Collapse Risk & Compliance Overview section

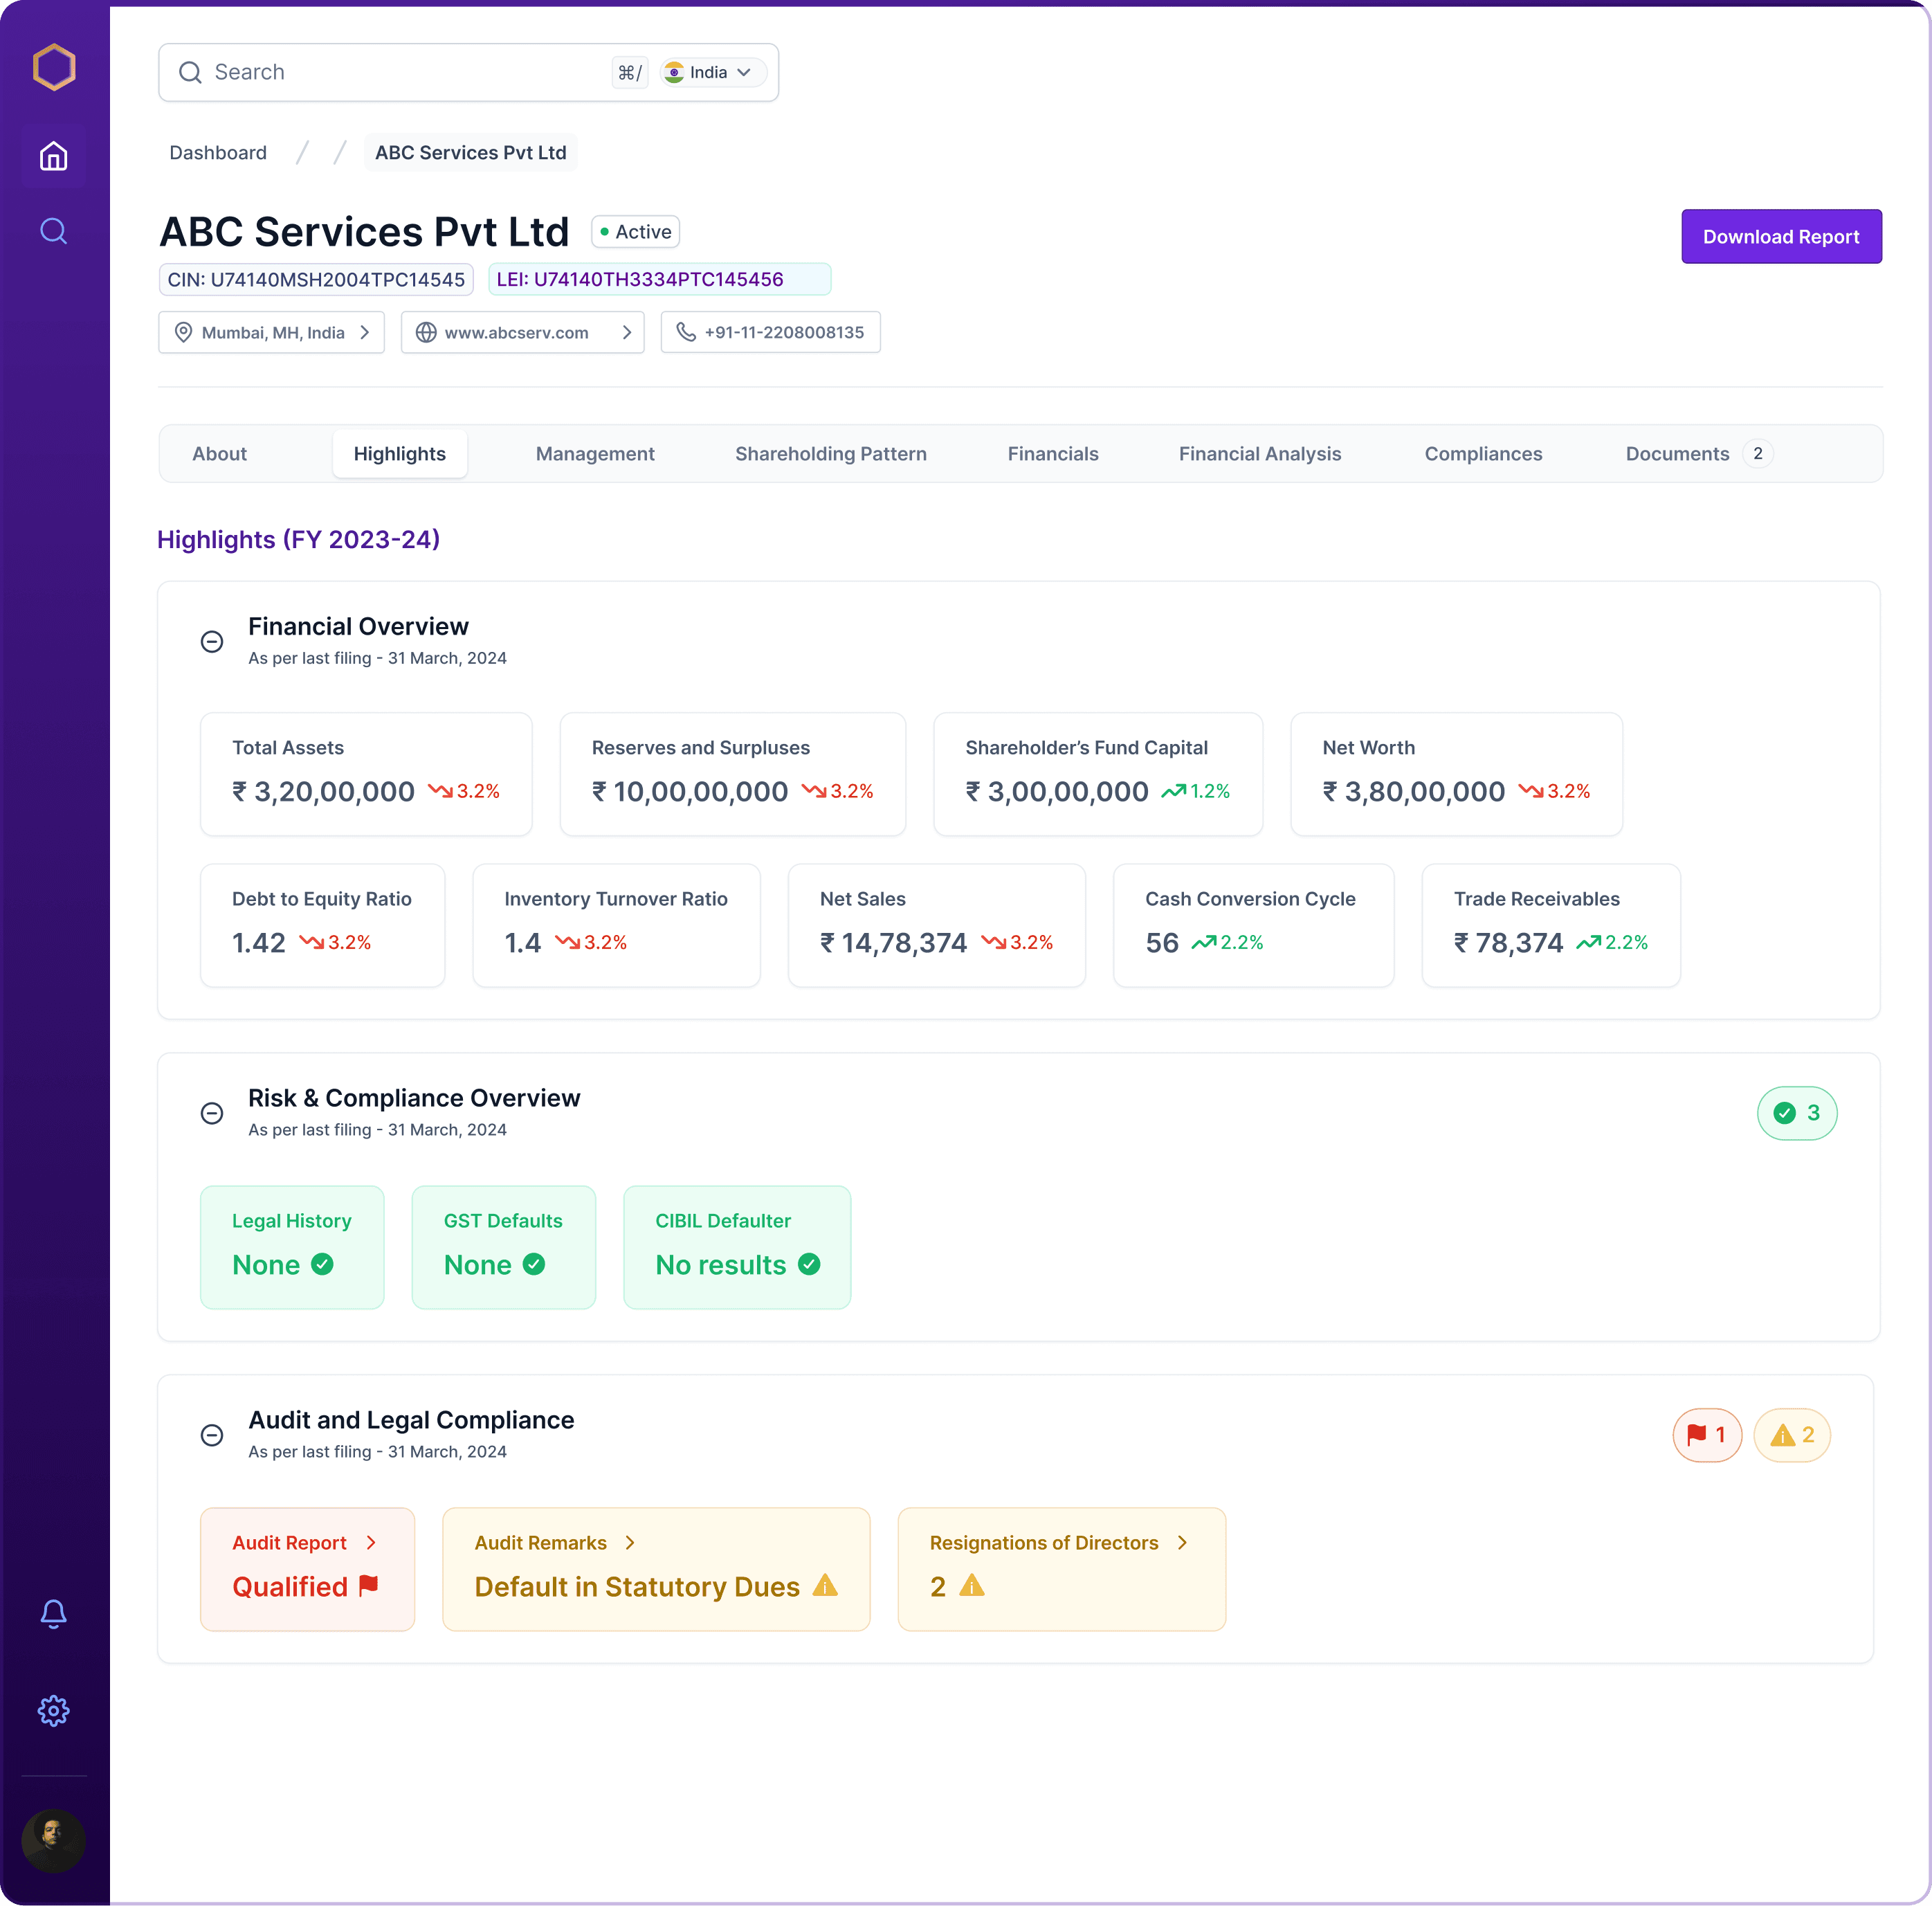212,1113
